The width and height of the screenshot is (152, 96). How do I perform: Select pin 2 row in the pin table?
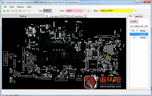click(139, 37)
